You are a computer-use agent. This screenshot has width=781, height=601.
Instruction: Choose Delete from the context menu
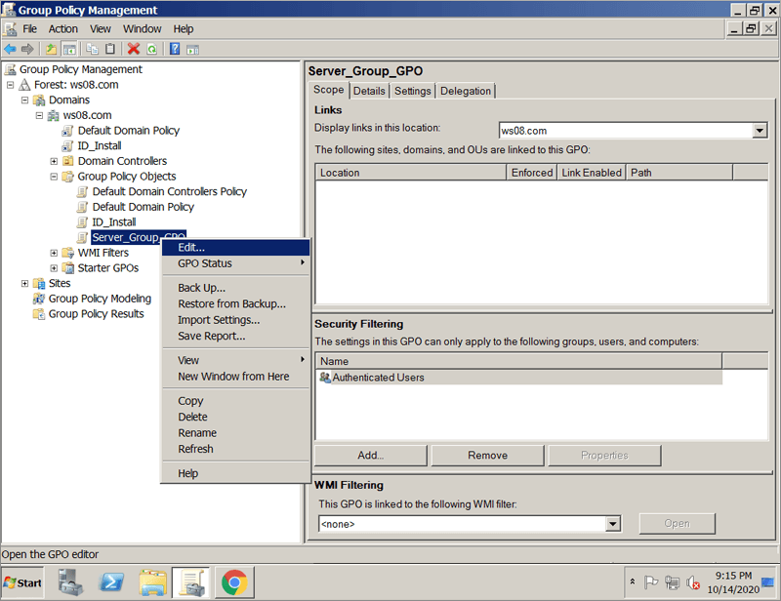point(235,417)
